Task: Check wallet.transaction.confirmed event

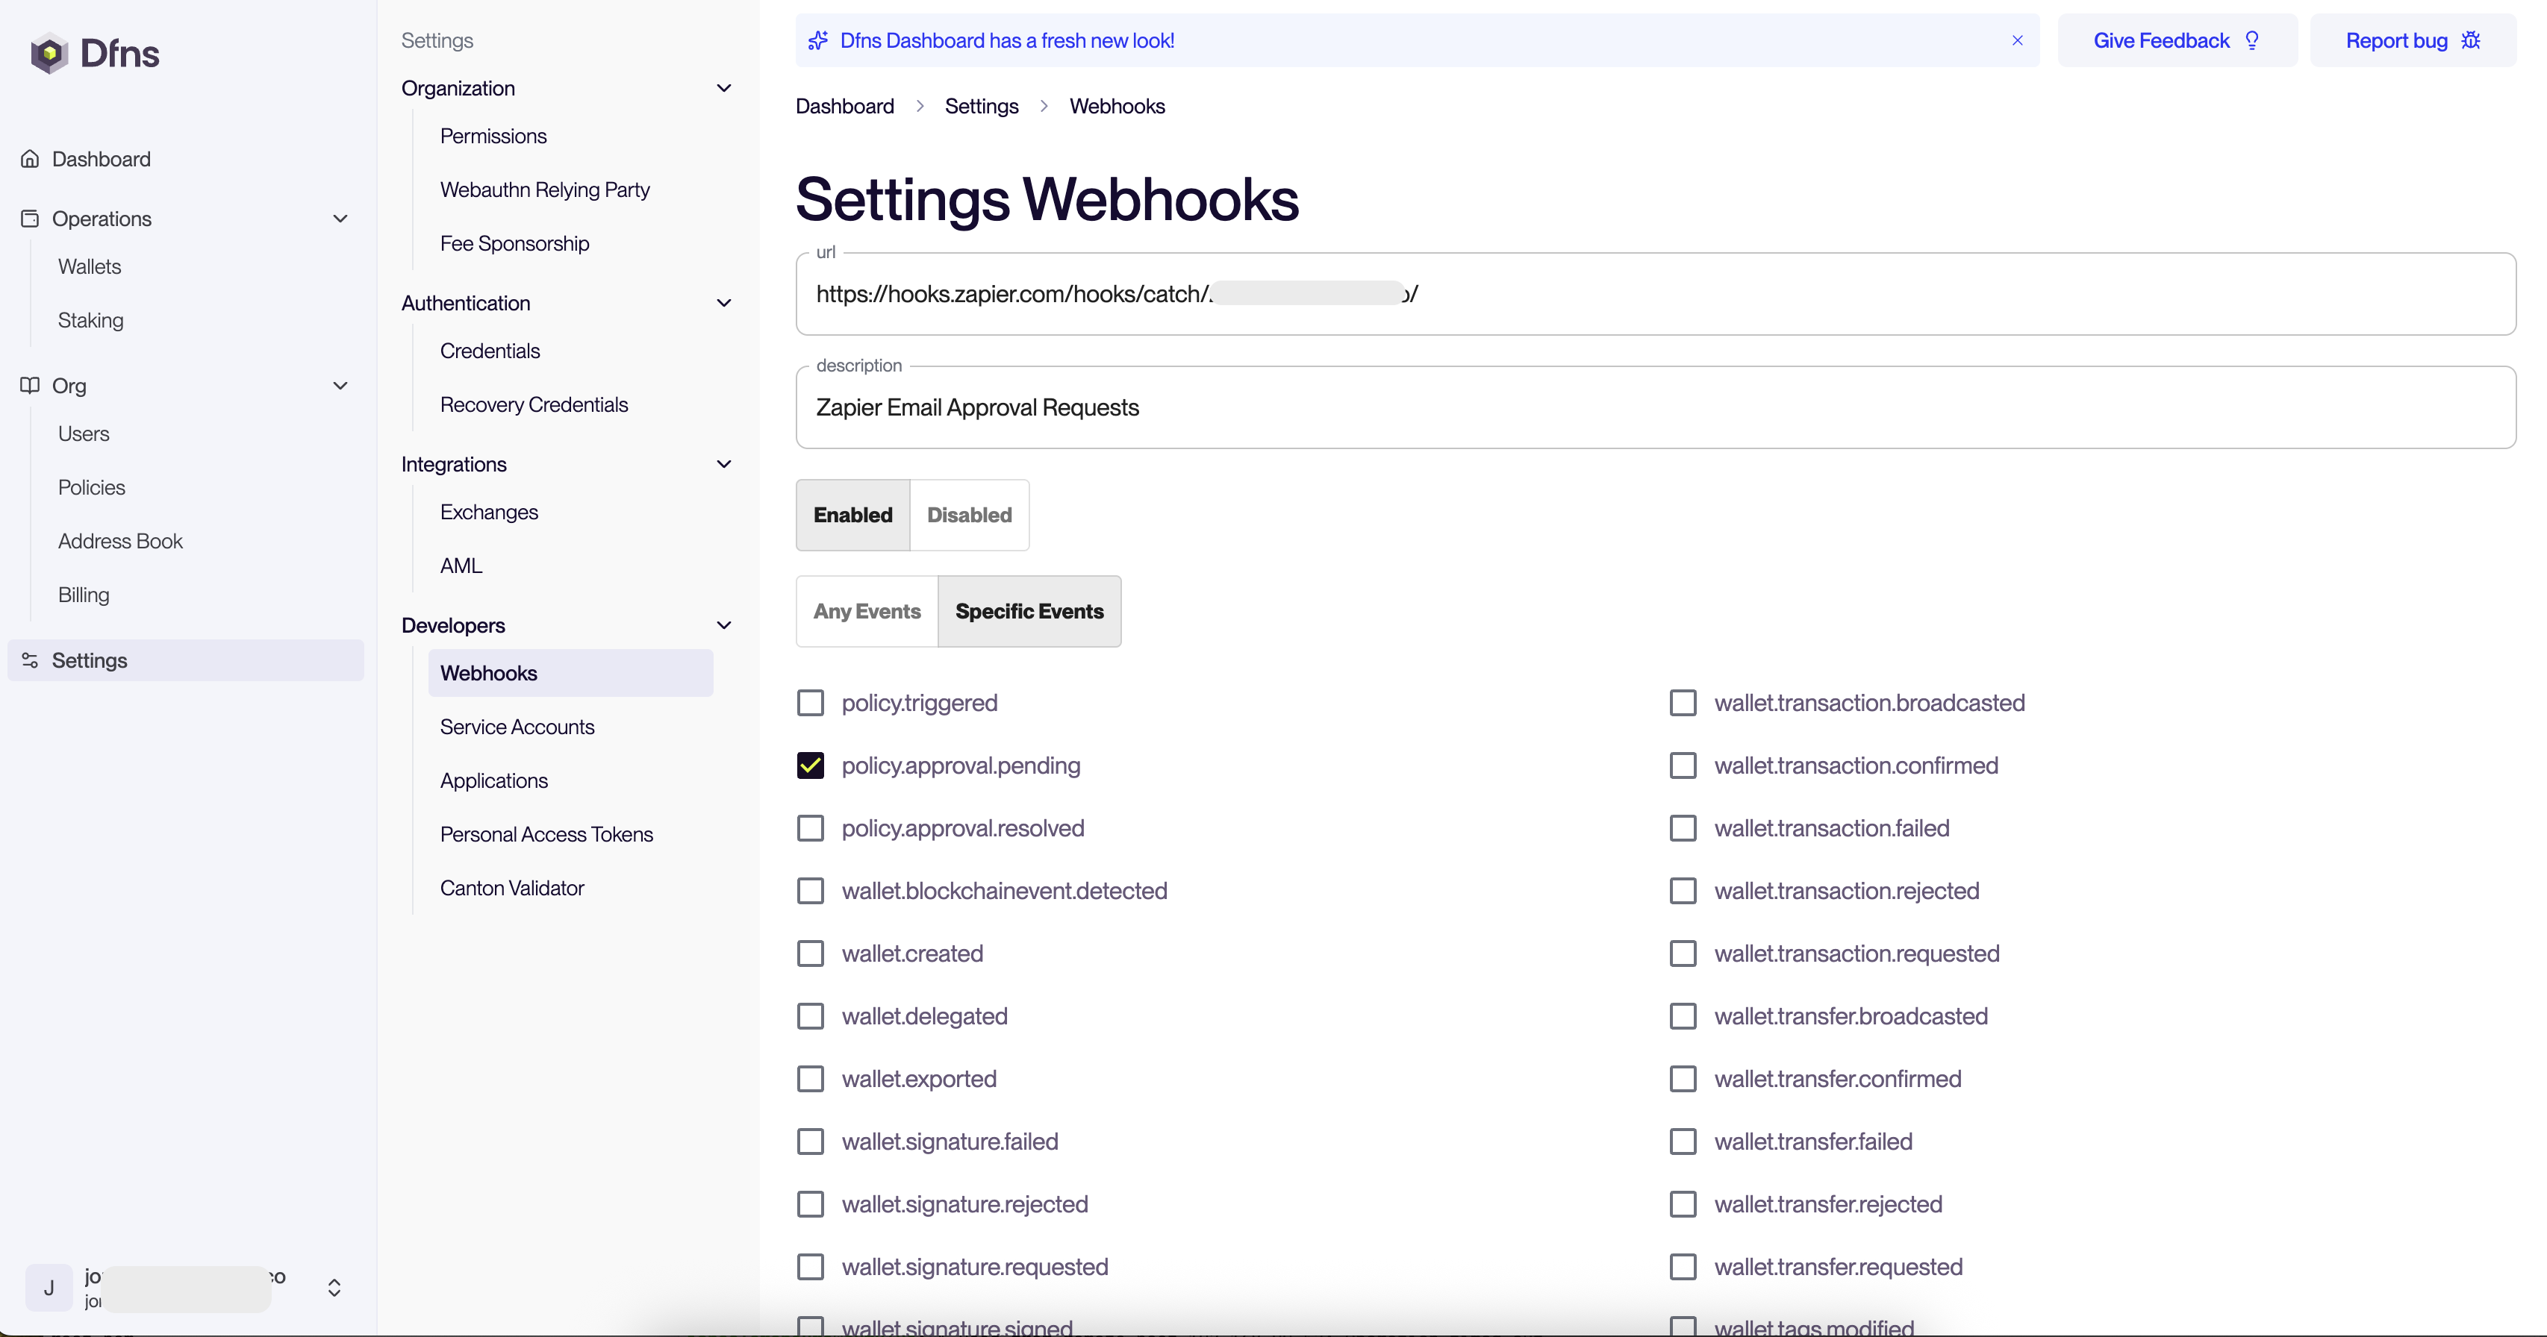Action: coord(1682,765)
